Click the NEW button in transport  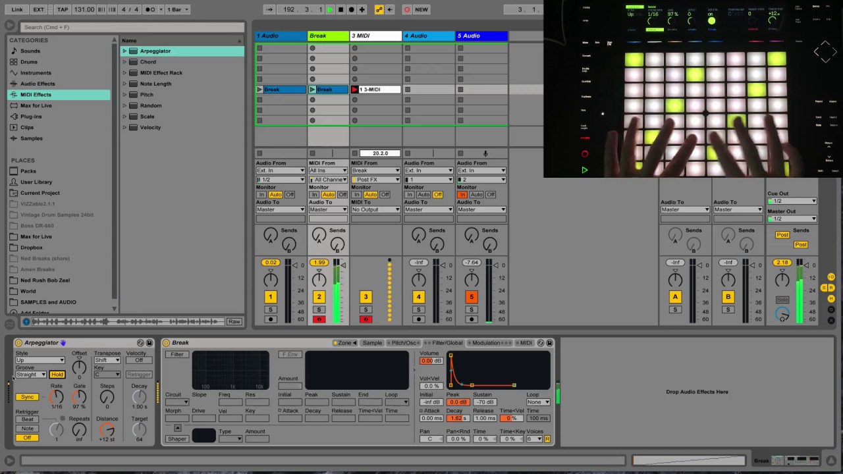coord(421,9)
